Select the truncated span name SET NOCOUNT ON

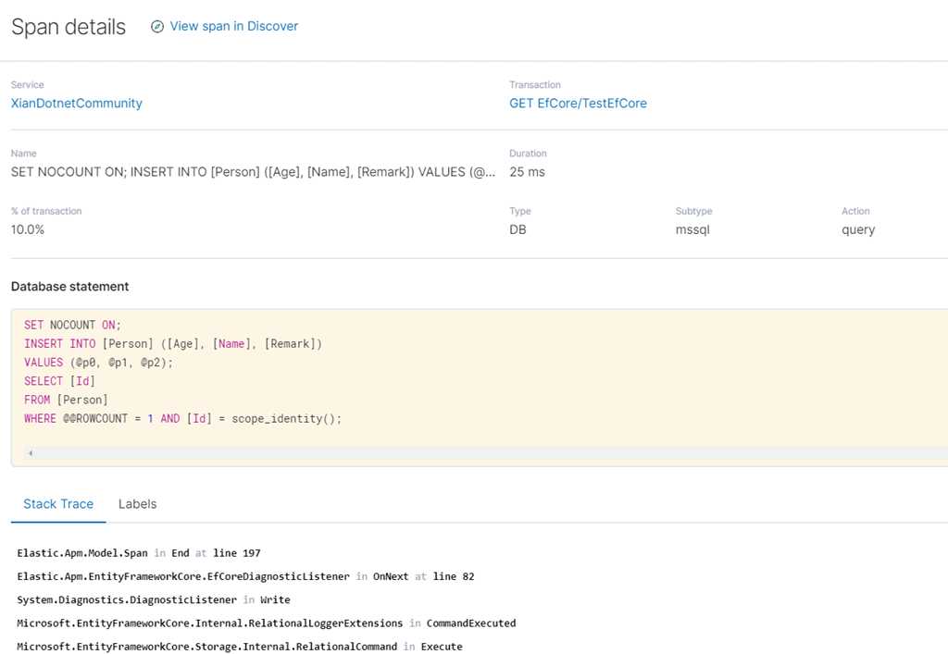[254, 172]
